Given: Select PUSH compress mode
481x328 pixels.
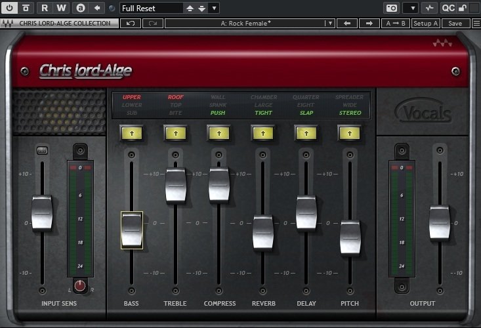Looking at the screenshot, I should [218, 113].
